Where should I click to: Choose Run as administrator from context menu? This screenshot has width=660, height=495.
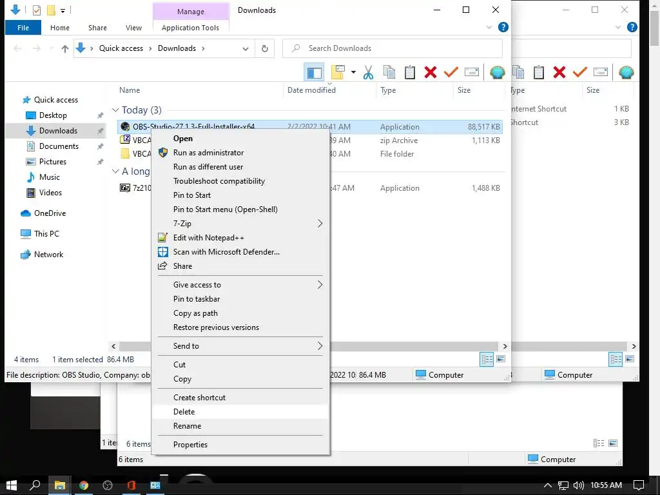[x=240, y=153]
